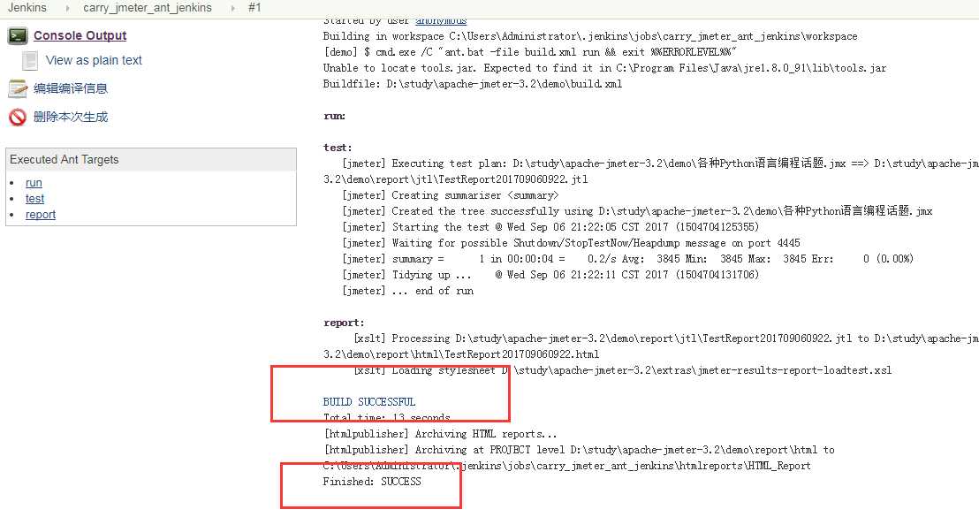The image size is (979, 517).
Task: Click 'Waiting for possible Shutdown' line
Action: 571,243
